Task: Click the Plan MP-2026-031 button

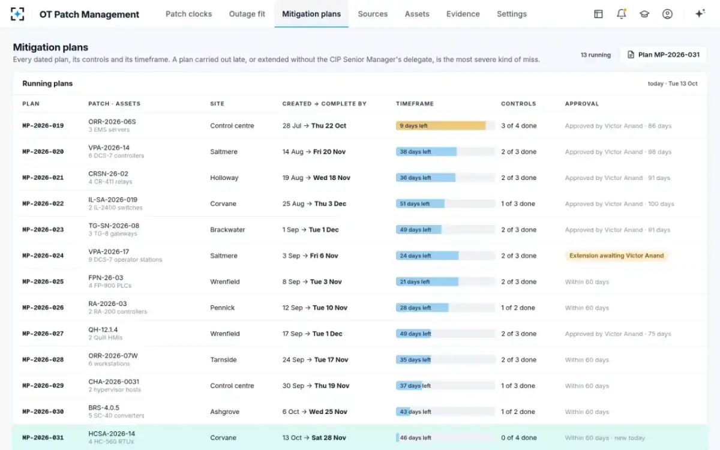Action: 663,55
